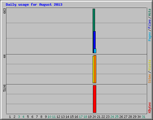Click the '44' y-axis value
Image resolution: width=153 pixels, height=120 pixels.
4,56
